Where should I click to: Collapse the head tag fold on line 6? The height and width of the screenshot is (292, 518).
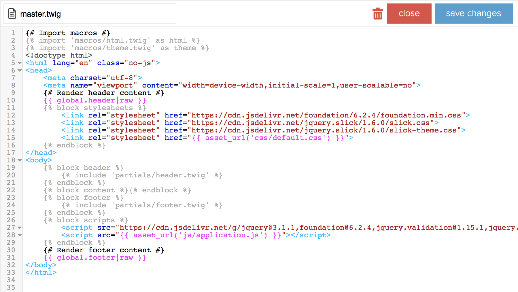tap(20, 70)
